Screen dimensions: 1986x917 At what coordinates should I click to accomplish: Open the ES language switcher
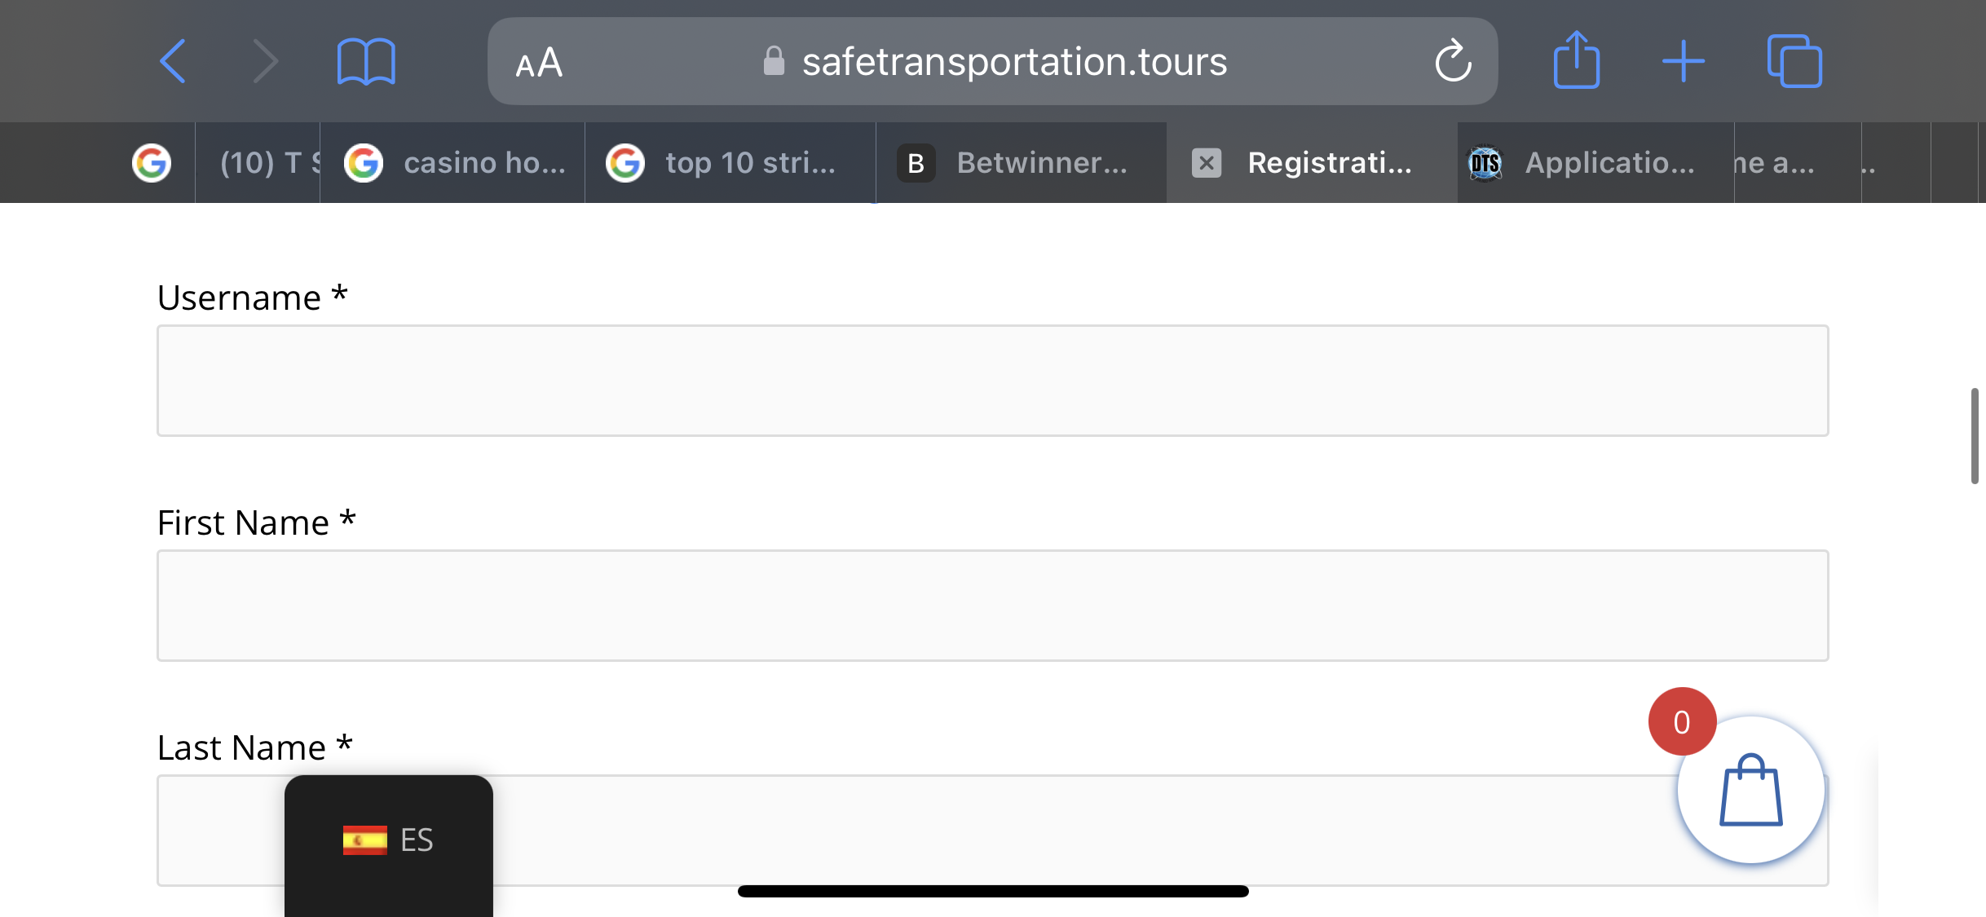point(389,840)
